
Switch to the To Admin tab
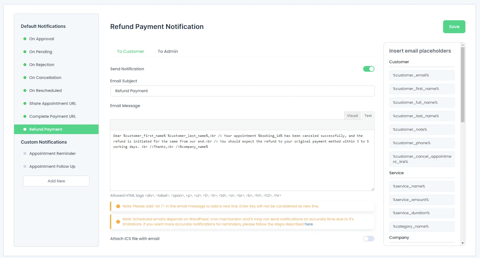[x=168, y=51]
